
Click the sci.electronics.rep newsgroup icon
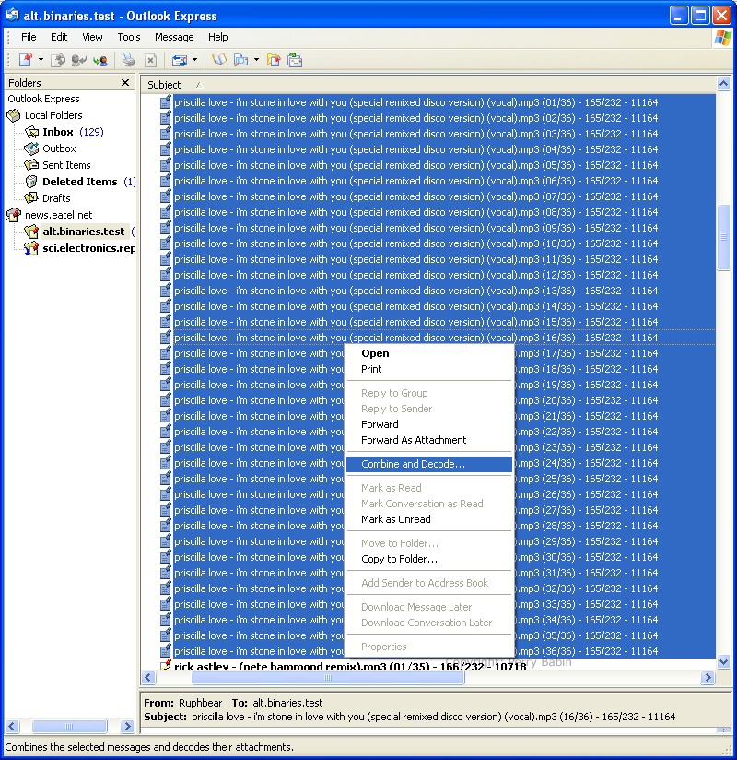coord(31,248)
